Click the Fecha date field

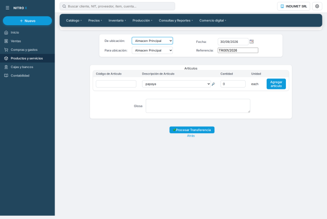[233, 42]
